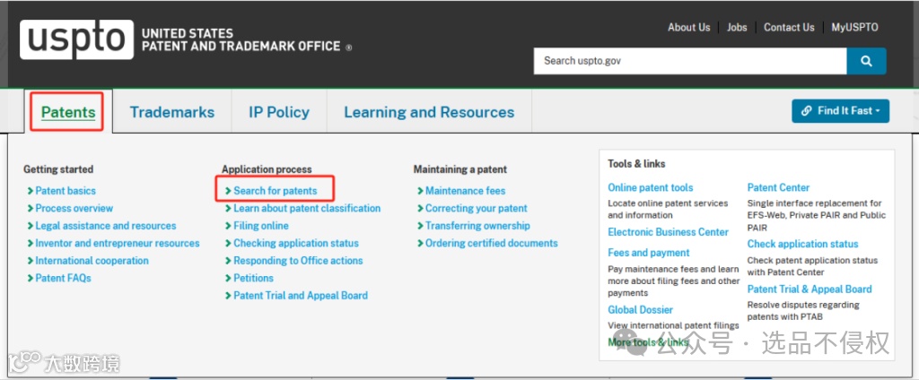Open Transferring ownership
919x380 pixels.
pos(477,226)
